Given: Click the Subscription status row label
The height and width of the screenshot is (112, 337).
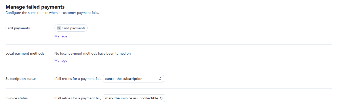Looking at the screenshot, I should click(21, 79).
